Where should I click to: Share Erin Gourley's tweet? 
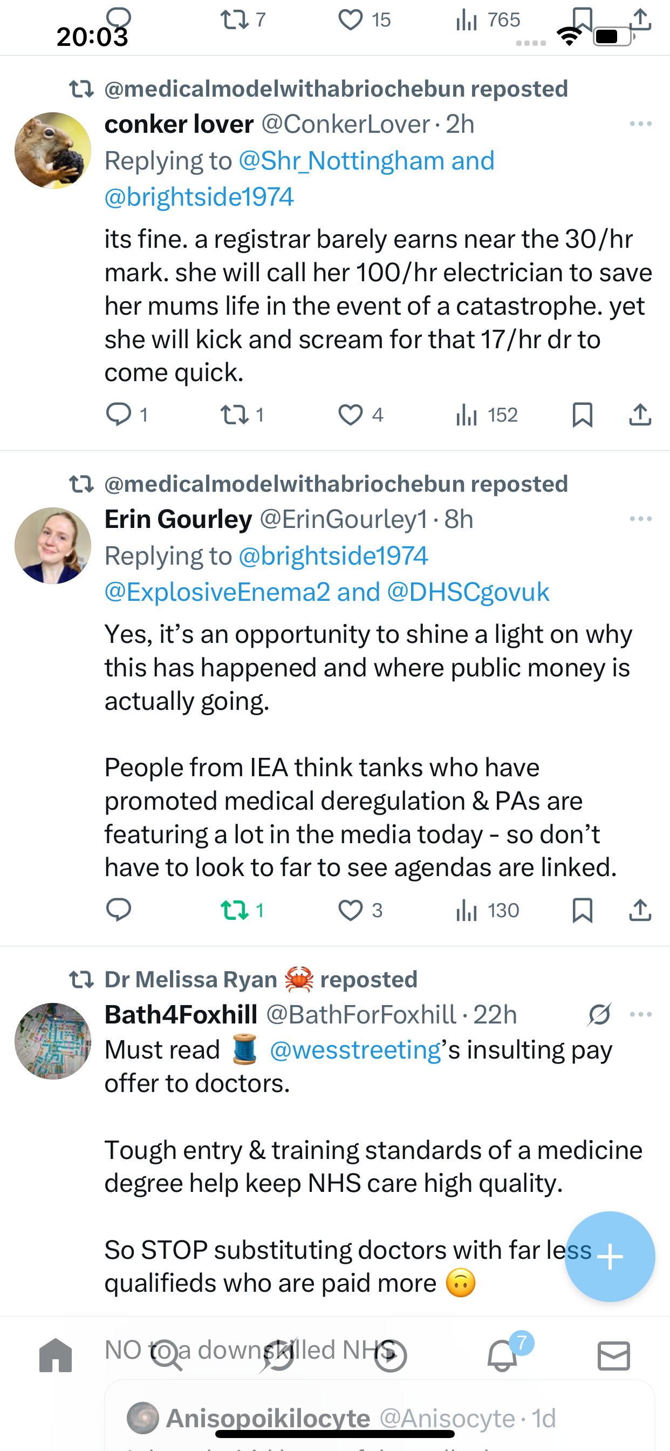[640, 910]
